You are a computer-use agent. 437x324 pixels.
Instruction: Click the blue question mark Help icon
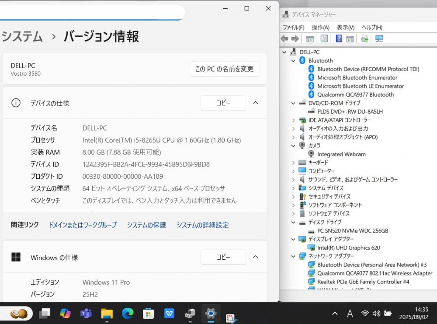[339, 38]
